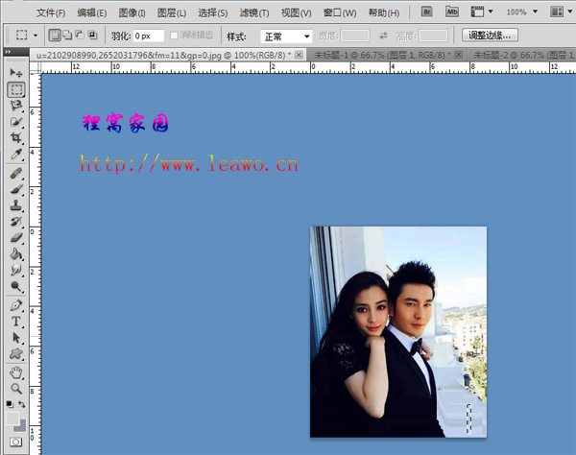Select the Hand tool

[x=15, y=372]
